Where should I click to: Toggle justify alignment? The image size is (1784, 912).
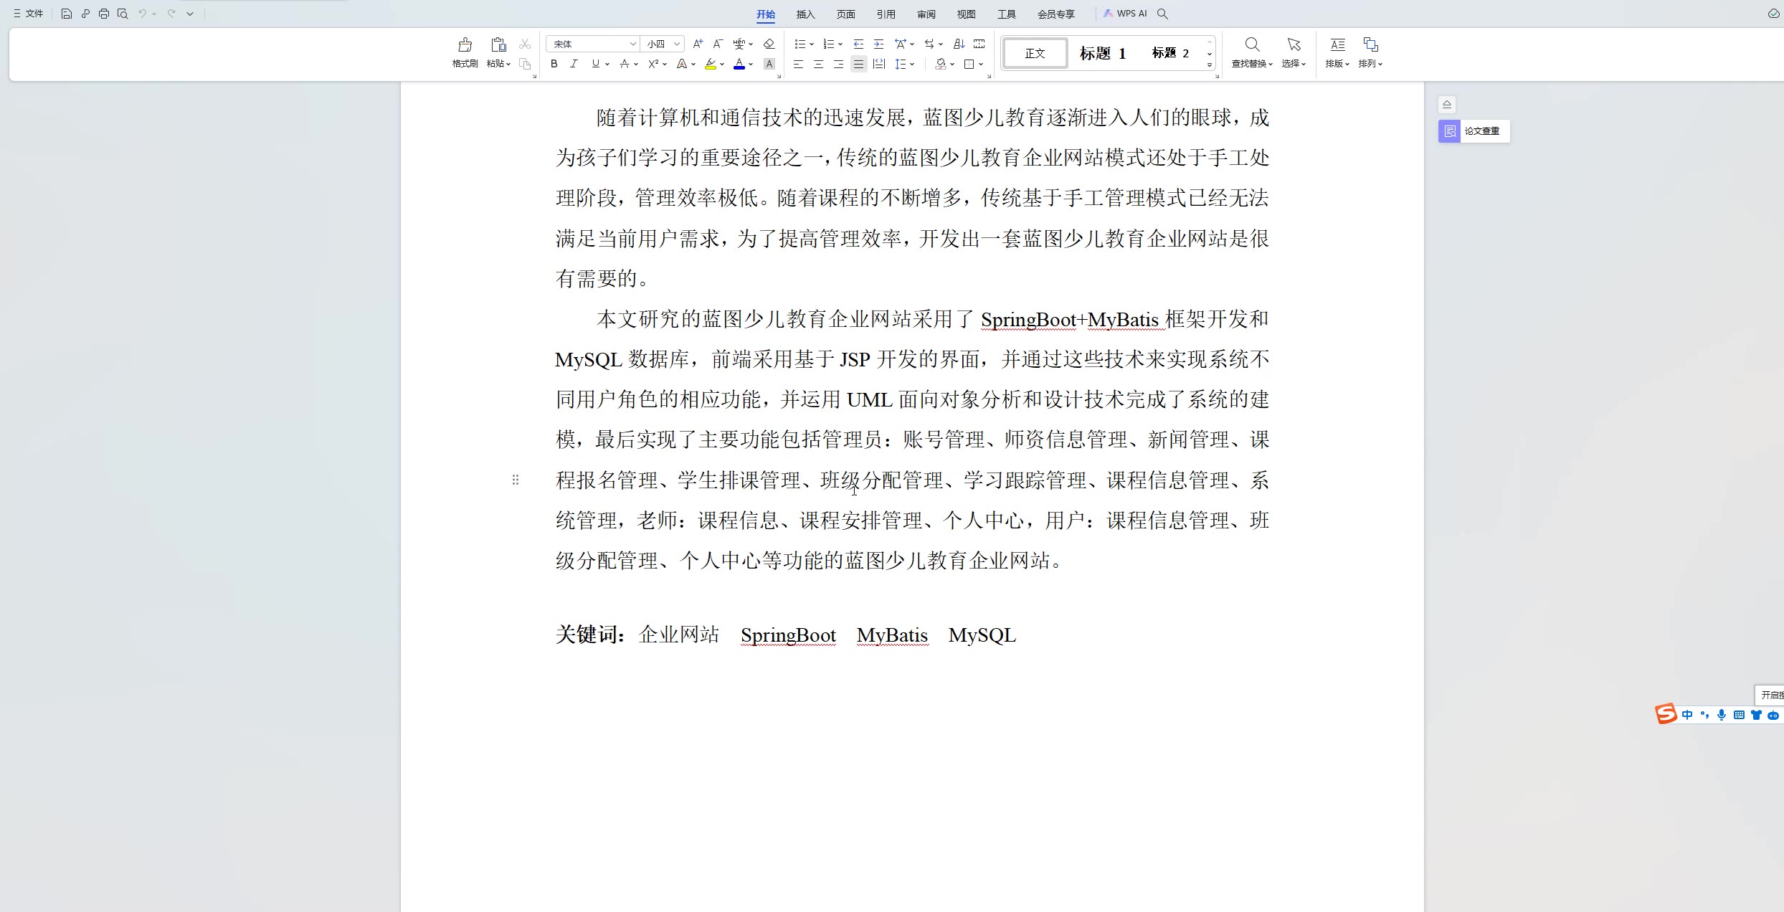[858, 64]
